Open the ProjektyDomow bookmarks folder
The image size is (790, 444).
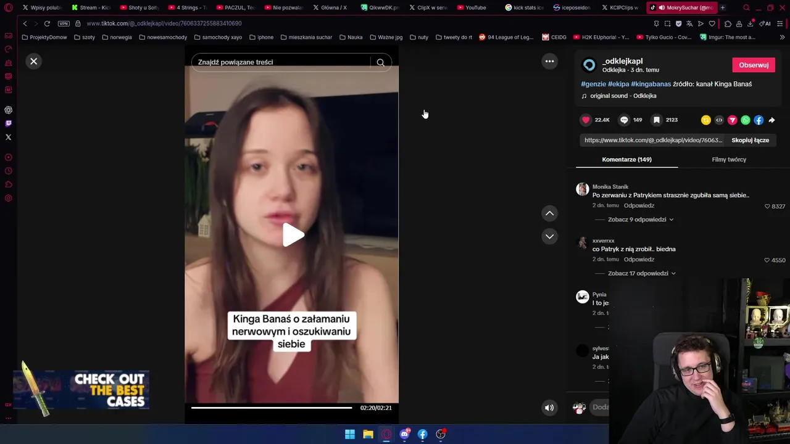click(x=44, y=37)
